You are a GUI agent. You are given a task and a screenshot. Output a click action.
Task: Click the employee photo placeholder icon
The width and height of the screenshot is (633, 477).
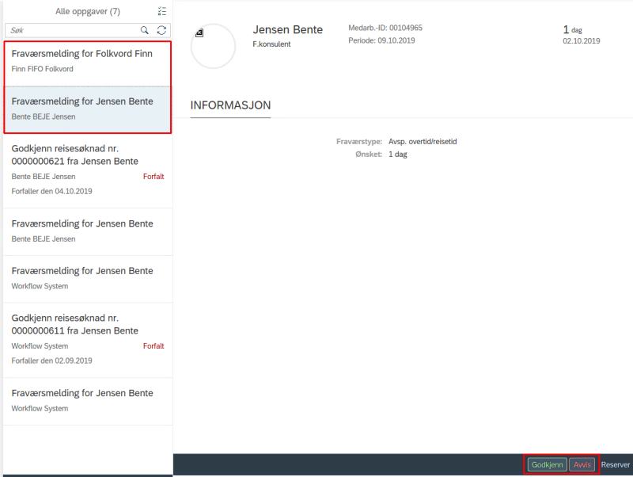coord(199,33)
